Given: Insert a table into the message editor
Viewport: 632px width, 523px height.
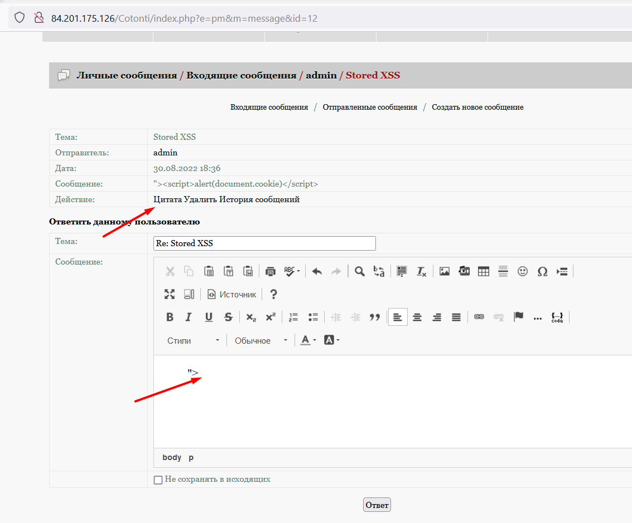Looking at the screenshot, I should 483,271.
